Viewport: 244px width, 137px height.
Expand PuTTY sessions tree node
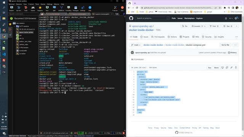pyautogui.click(x=14, y=26)
